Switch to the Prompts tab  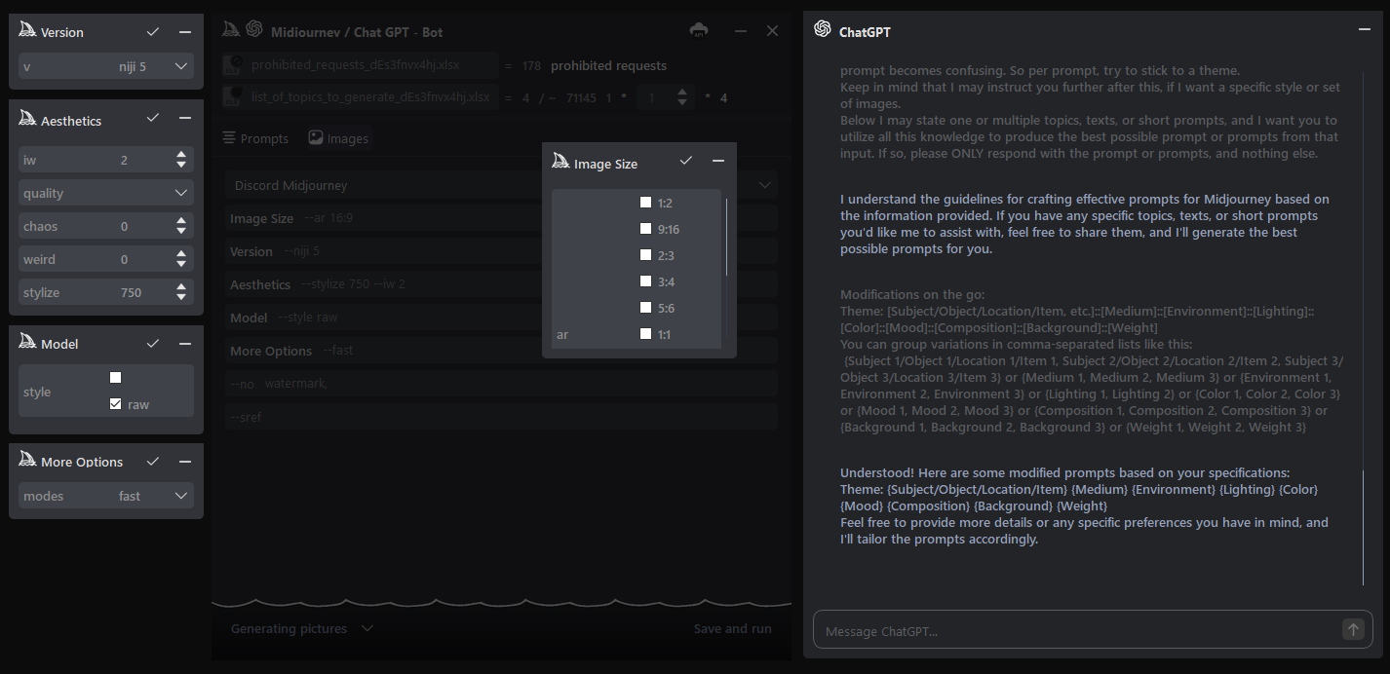(x=255, y=138)
